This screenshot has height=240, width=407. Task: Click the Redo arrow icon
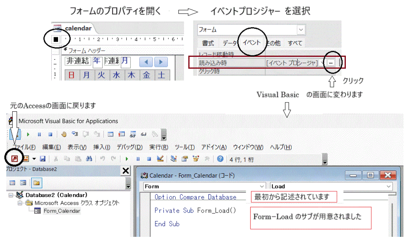pos(113,159)
